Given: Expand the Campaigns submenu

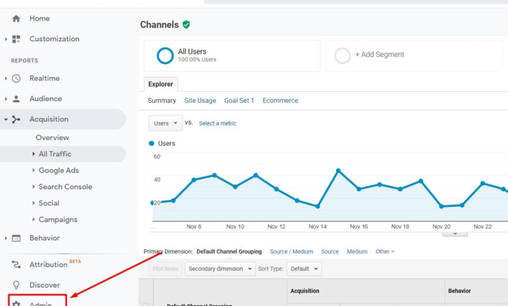Looking at the screenshot, I should [33, 219].
